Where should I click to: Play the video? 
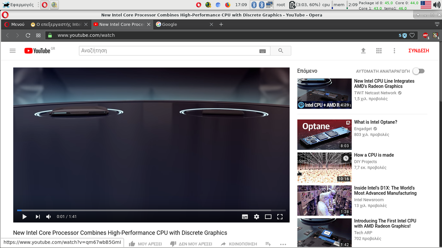[25, 217]
